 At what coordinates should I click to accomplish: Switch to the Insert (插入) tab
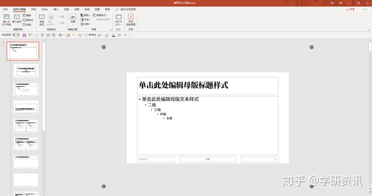tap(56, 9)
